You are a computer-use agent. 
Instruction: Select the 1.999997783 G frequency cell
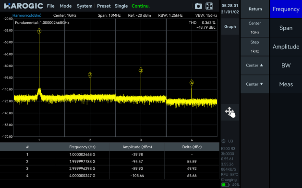[82, 162]
